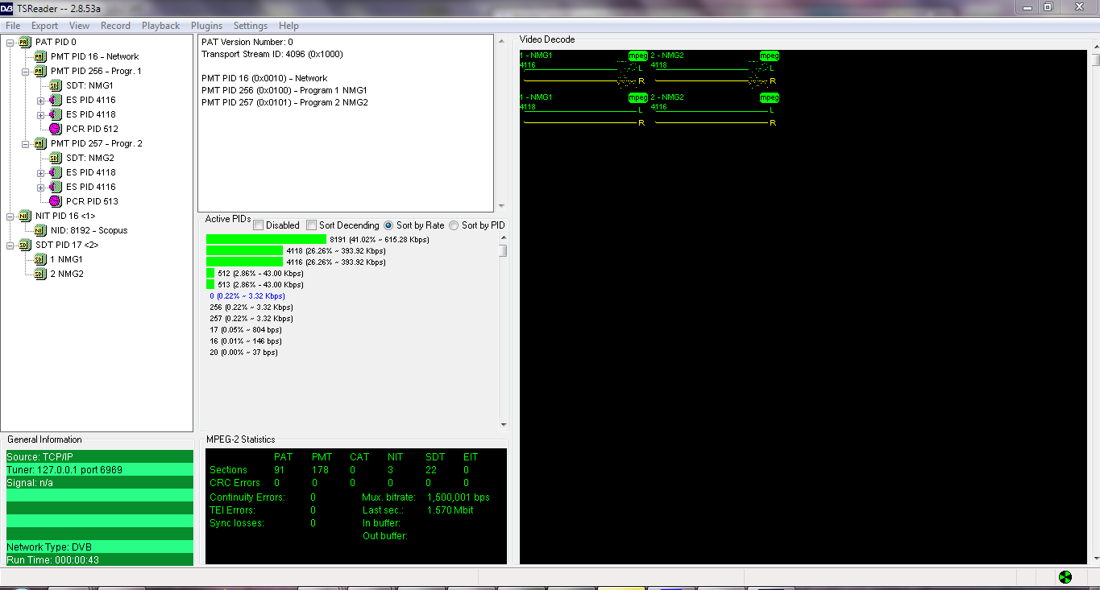Select the PAT PID 0 table icon
This screenshot has height=590, width=1100.
[x=24, y=42]
